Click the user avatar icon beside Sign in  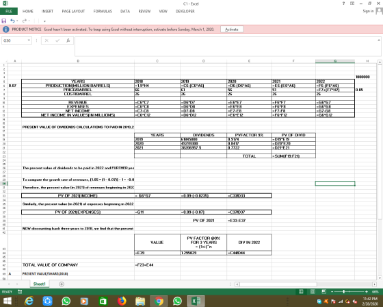379,11
